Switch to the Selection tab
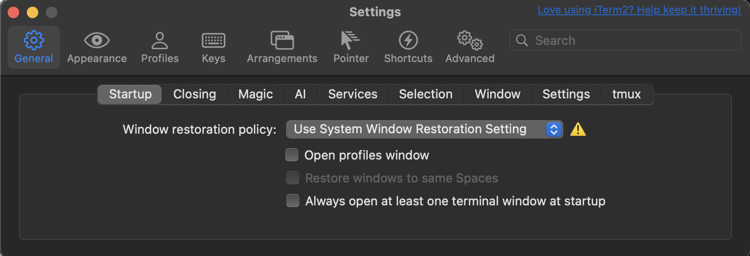The width and height of the screenshot is (750, 256). coord(426,95)
